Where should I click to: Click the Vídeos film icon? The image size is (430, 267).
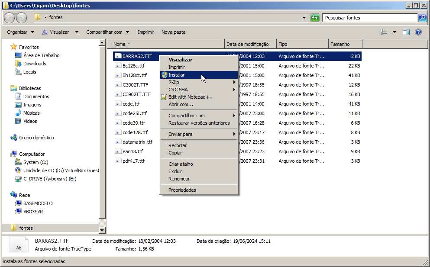(18, 121)
